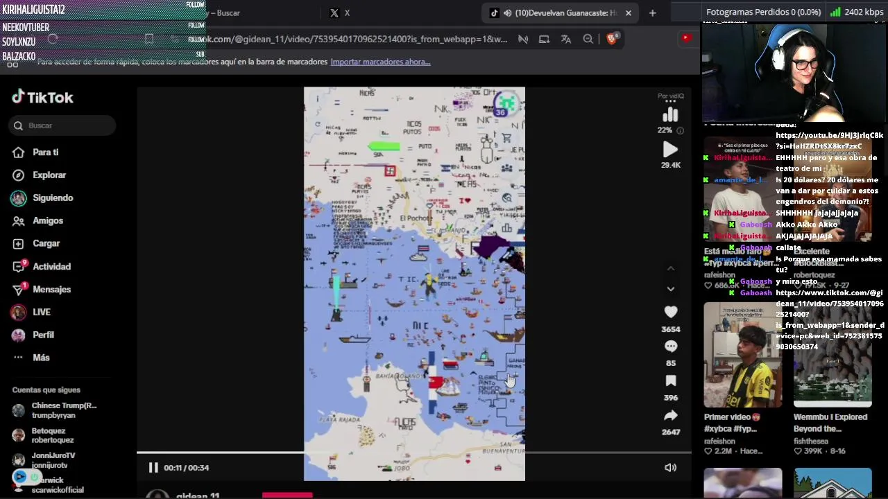Open the Brave Shields lion icon
Viewport: 888px width, 499px height.
tap(611, 39)
